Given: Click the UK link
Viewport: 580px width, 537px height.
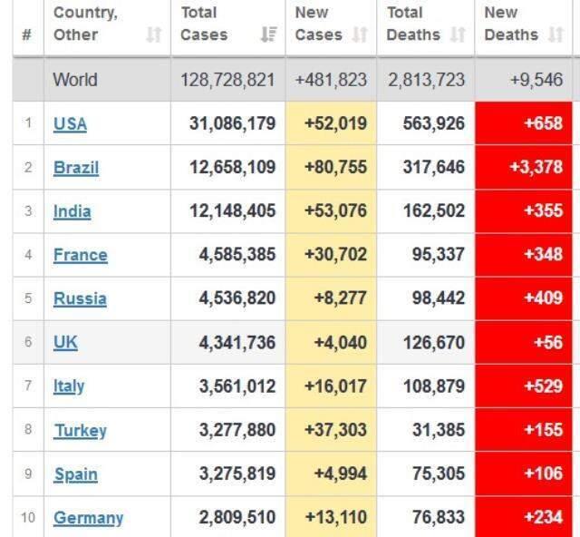Looking at the screenshot, I should coord(65,342).
